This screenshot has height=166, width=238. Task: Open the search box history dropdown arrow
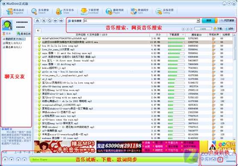198,21
